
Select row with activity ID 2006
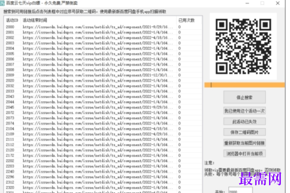click(x=103, y=59)
